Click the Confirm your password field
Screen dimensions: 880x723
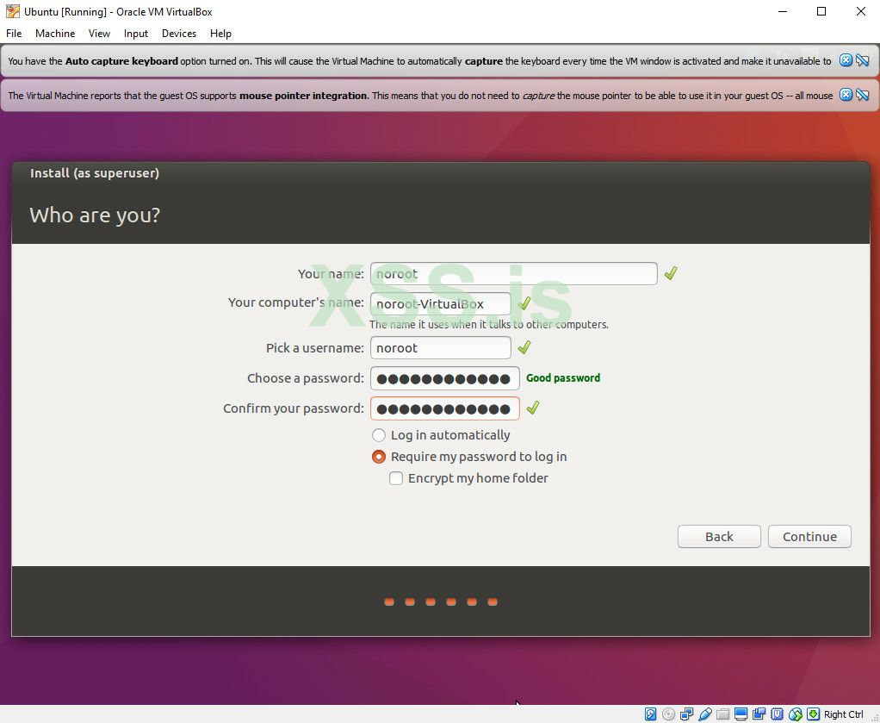pyautogui.click(x=444, y=408)
